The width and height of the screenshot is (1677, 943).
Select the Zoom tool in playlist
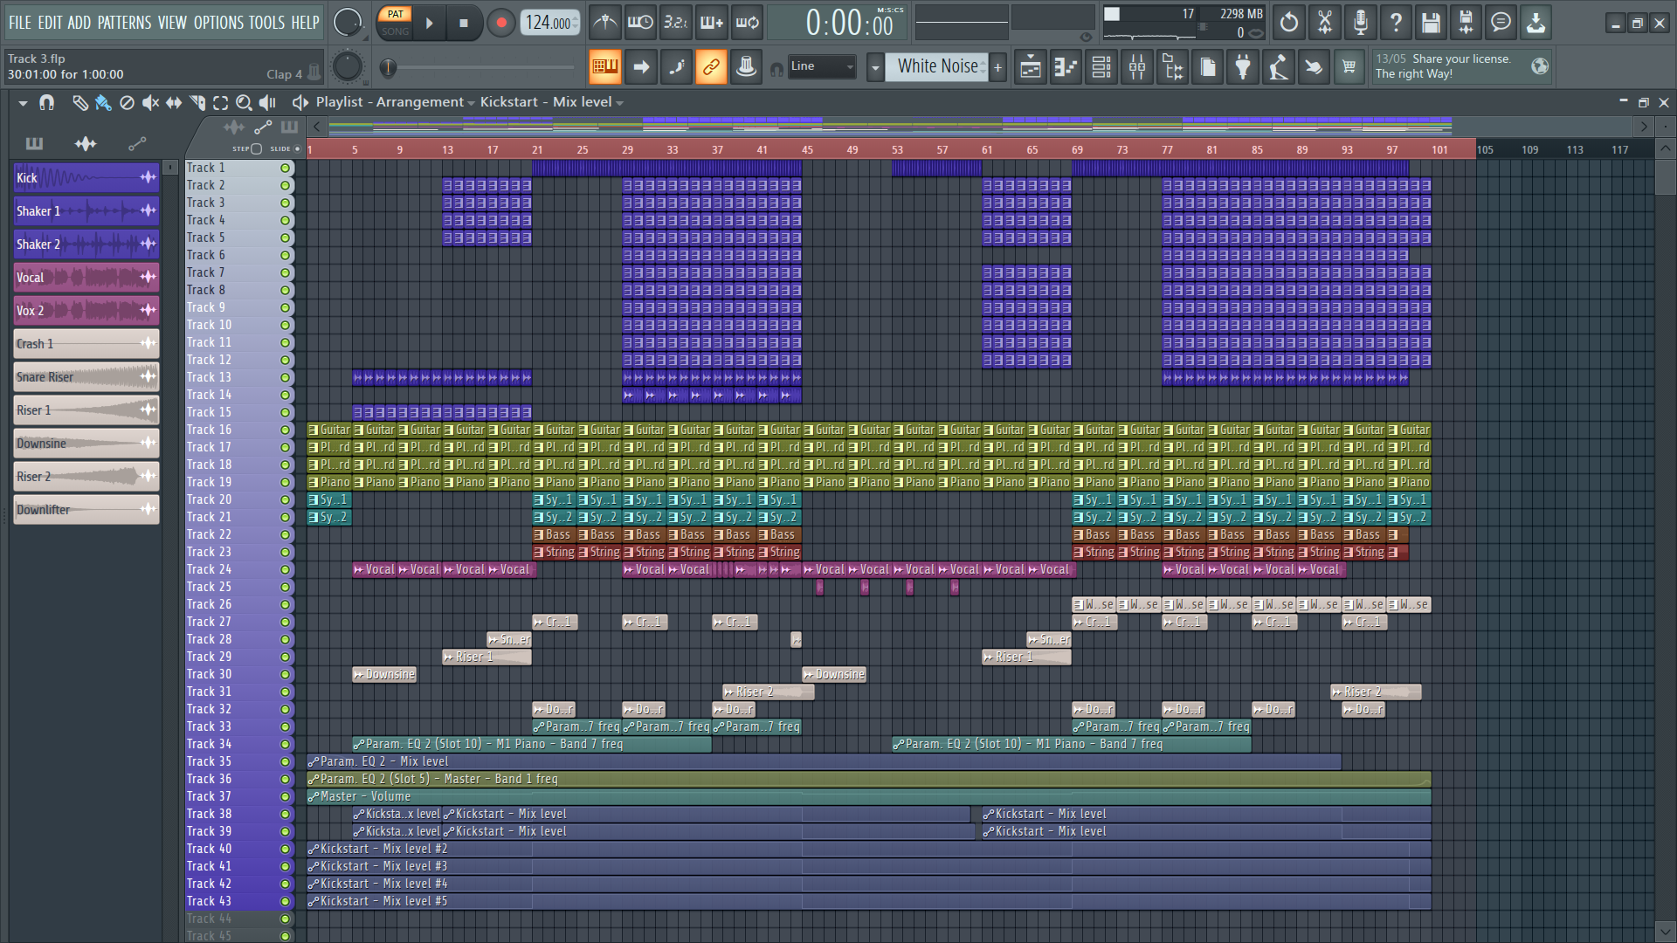(x=244, y=103)
